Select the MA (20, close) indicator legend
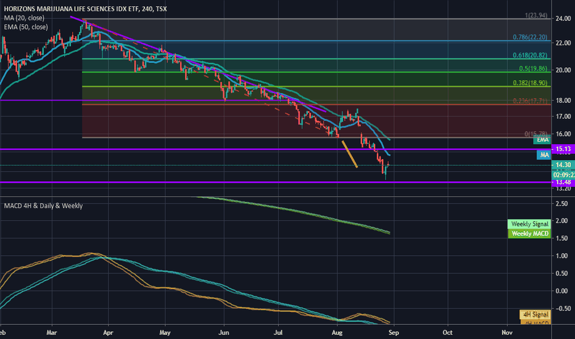Viewport: 575px width, 339px height. pos(24,18)
